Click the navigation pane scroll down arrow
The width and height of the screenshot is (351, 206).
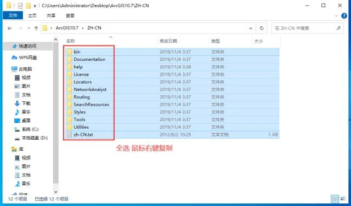(x=56, y=192)
